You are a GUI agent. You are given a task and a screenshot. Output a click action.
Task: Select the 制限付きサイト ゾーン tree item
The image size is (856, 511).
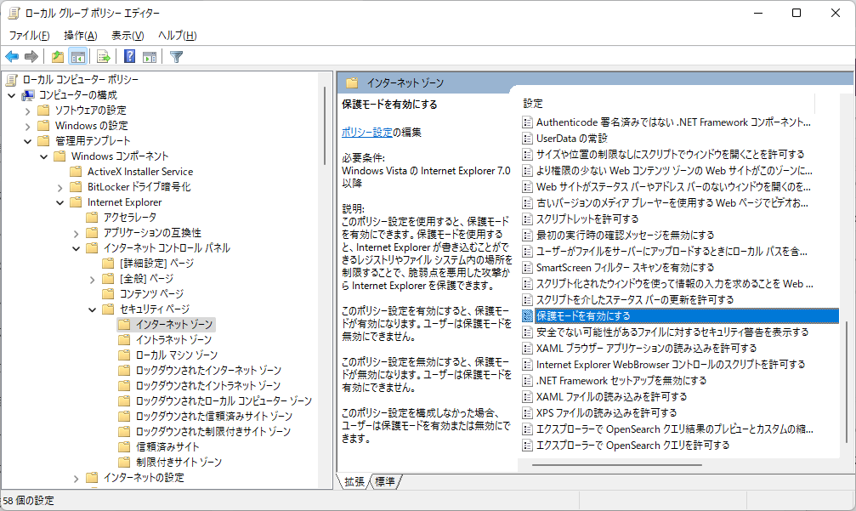[179, 462]
